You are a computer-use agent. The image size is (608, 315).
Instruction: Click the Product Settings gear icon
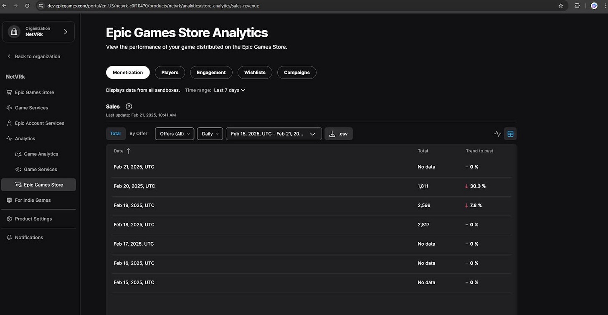9,219
